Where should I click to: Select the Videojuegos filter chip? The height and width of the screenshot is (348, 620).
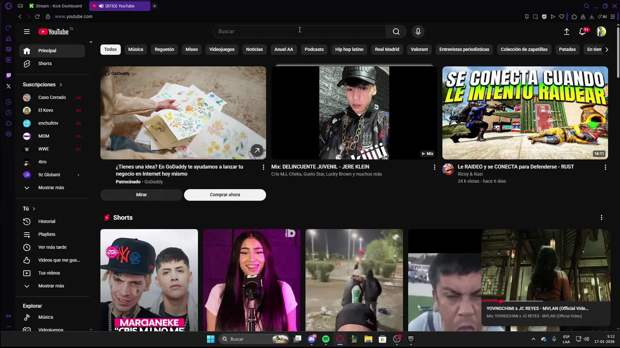[x=222, y=49]
